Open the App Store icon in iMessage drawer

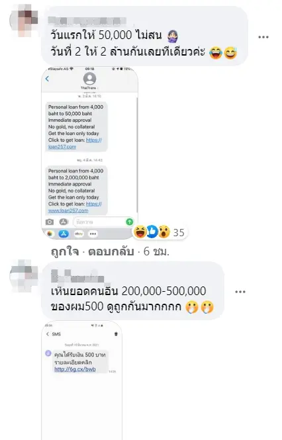[64, 234]
